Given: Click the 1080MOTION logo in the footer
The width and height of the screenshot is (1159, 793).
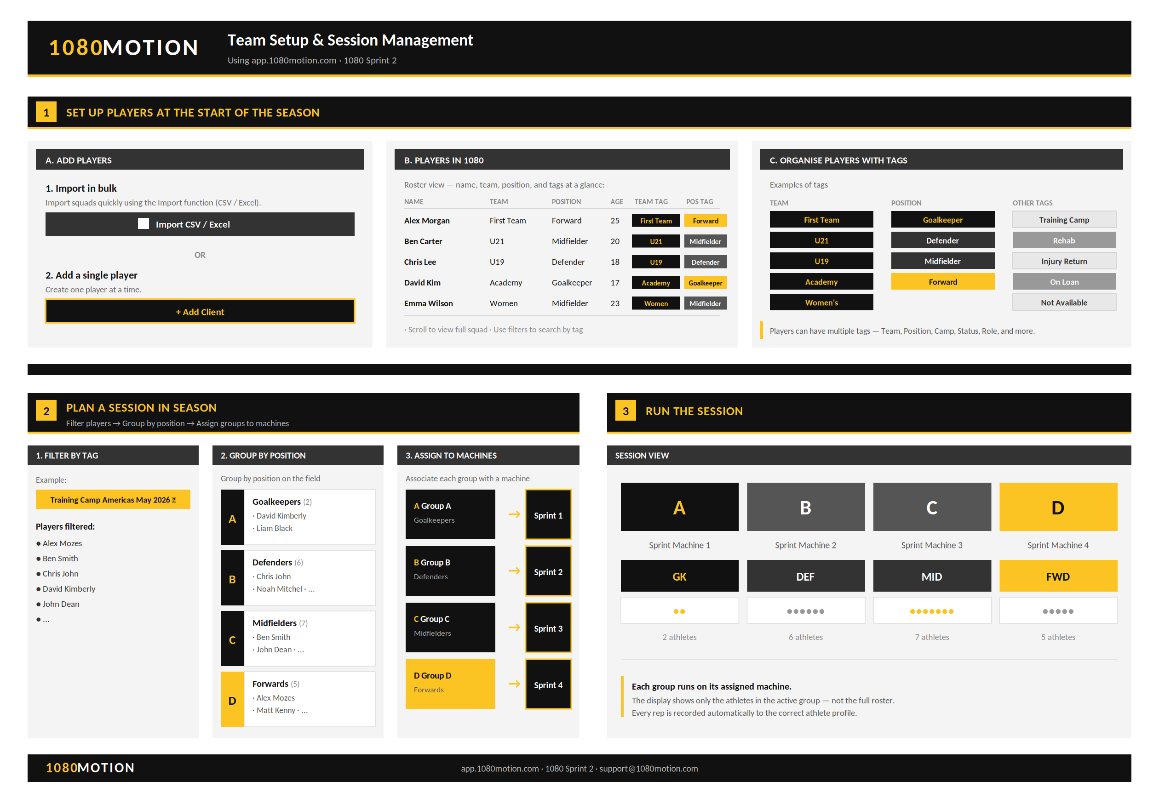Looking at the screenshot, I should point(90,768).
